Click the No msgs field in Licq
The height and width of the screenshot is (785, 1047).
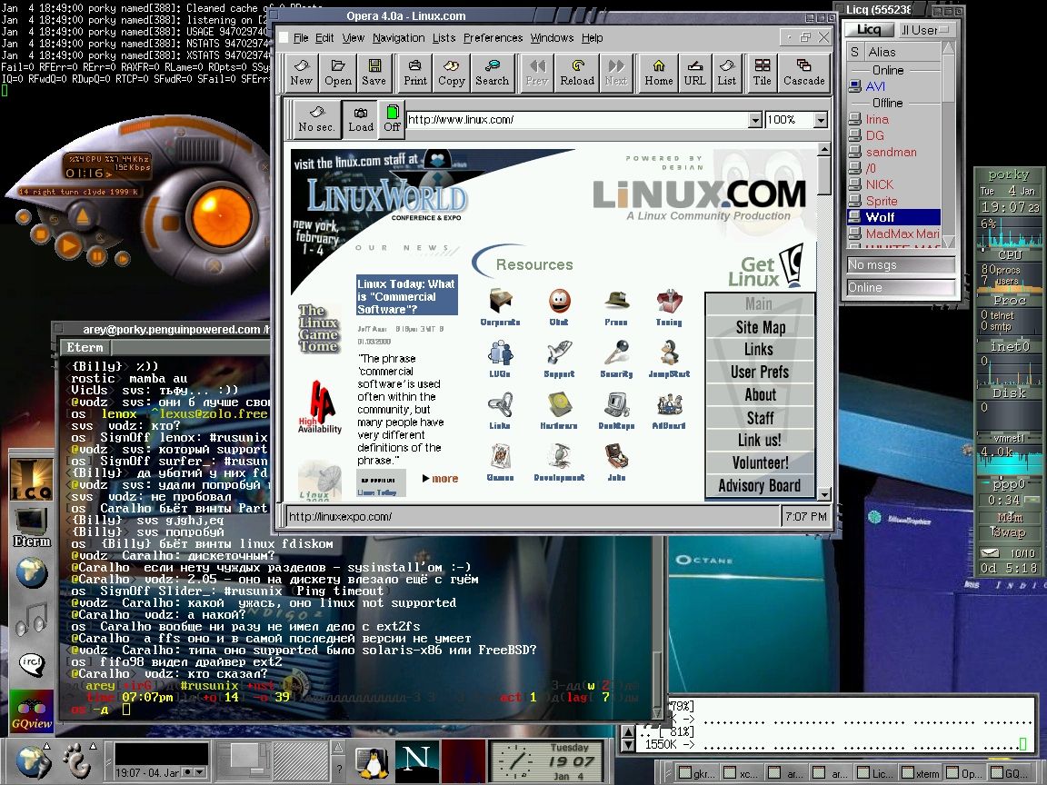click(x=900, y=265)
